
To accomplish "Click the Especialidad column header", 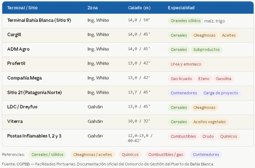I will point(181,8).
